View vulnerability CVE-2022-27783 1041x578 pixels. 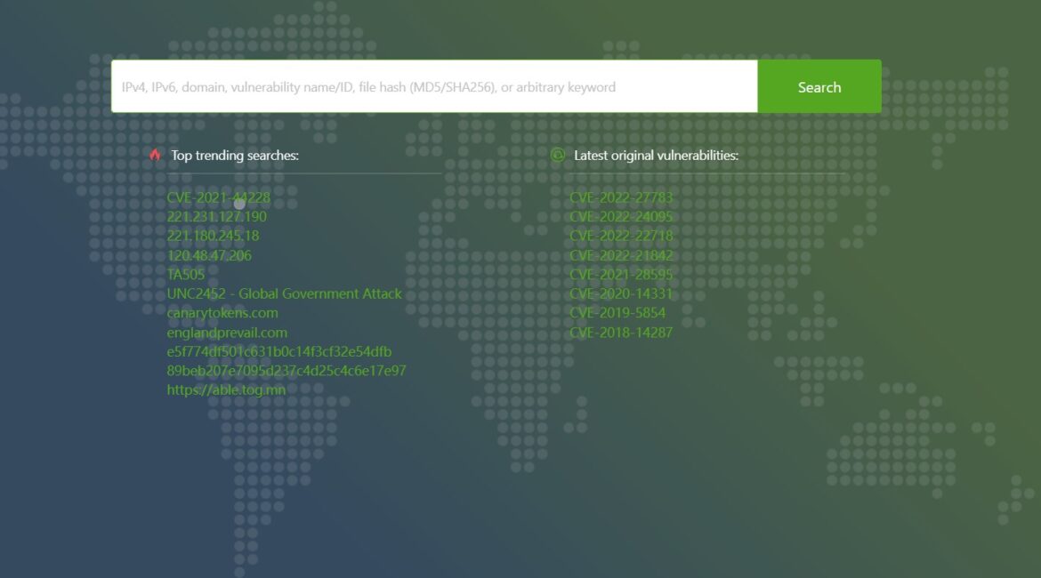pos(623,197)
